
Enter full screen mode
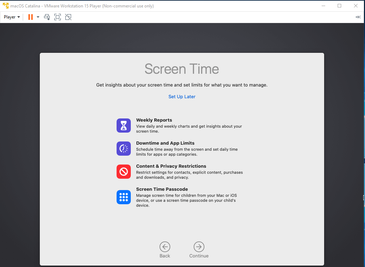(58, 17)
